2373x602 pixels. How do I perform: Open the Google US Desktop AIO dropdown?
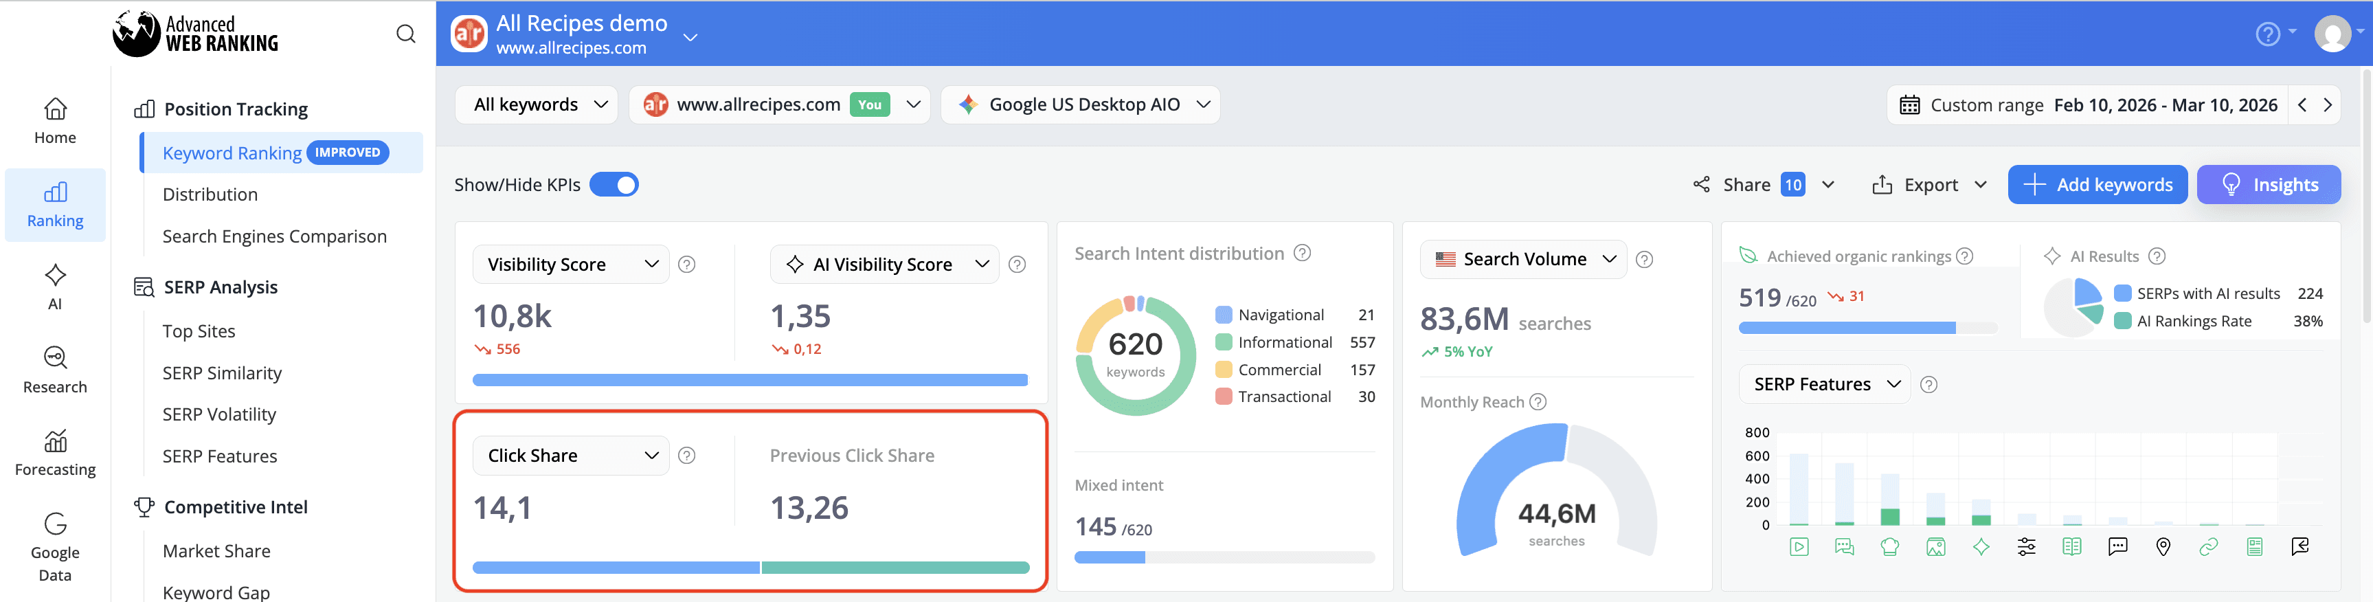pyautogui.click(x=1081, y=105)
